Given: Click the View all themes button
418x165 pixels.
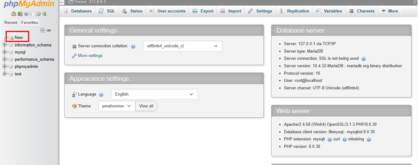Looking at the screenshot, I should (x=146, y=106).
